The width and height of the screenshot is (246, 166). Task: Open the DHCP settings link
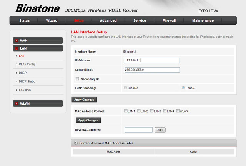point(23,73)
